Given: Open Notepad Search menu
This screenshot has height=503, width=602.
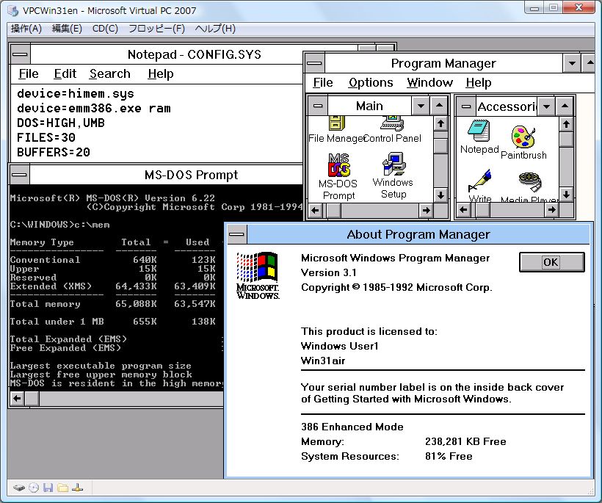Looking at the screenshot, I should click(x=110, y=73).
